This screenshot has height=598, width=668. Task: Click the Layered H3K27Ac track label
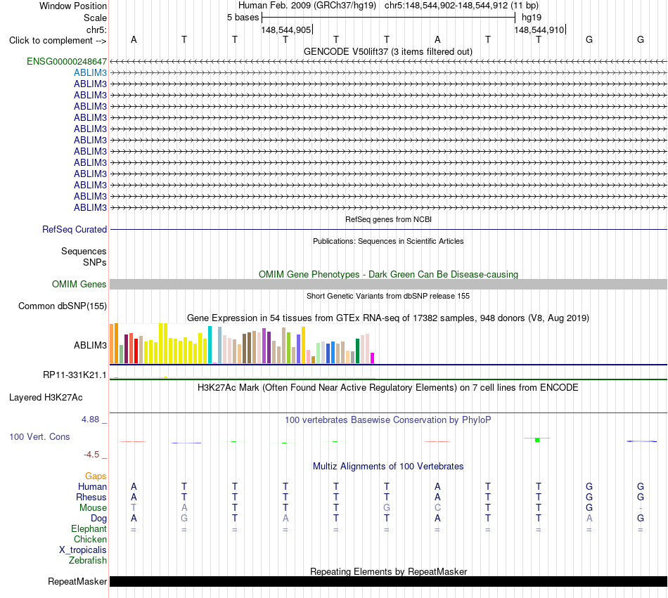point(46,398)
